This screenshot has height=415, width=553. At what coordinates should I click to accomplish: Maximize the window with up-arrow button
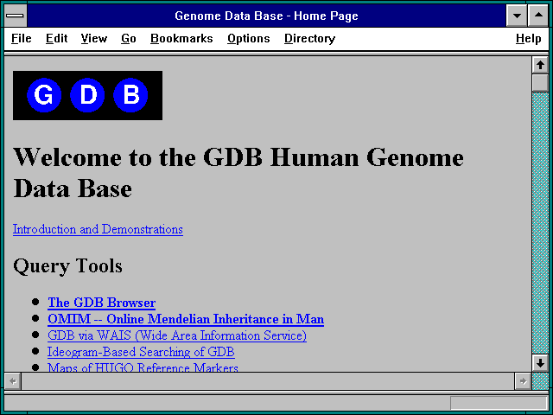tap(538, 16)
